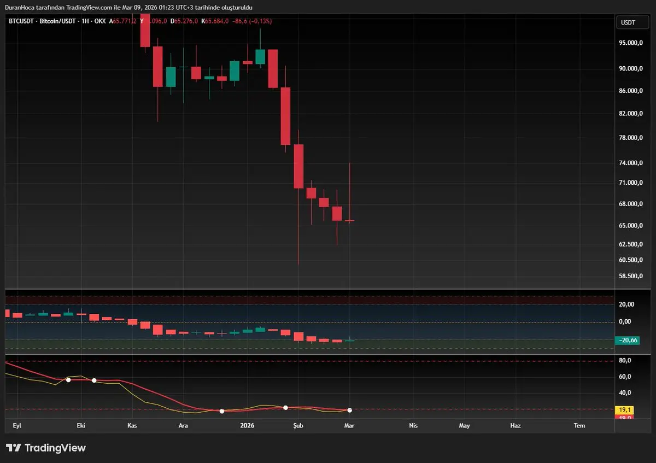Click the second white crossover dot near Eki
This screenshot has height=463, width=656.
click(94, 380)
